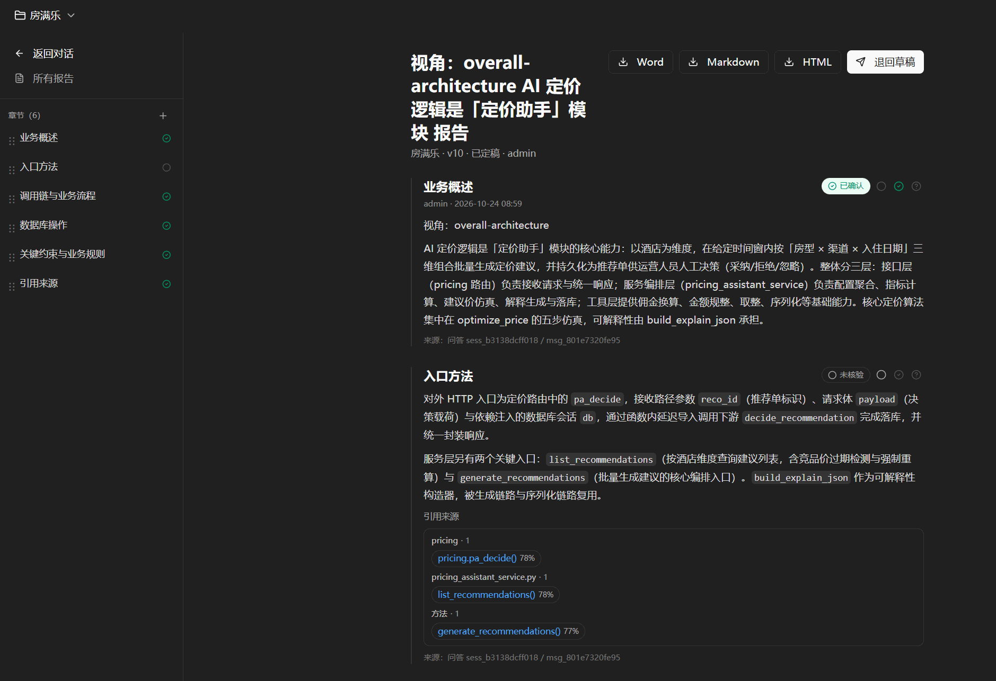996x681 pixels.
Task: Select the 关键约束与业务规则 chapter
Action: point(63,254)
